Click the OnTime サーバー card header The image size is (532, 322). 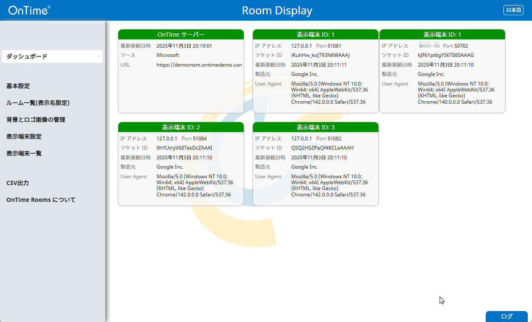pos(181,35)
